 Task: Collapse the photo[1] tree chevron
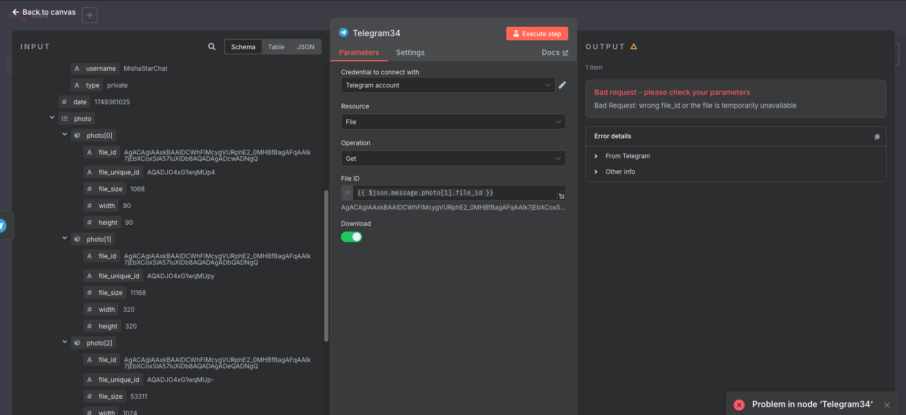(x=65, y=238)
